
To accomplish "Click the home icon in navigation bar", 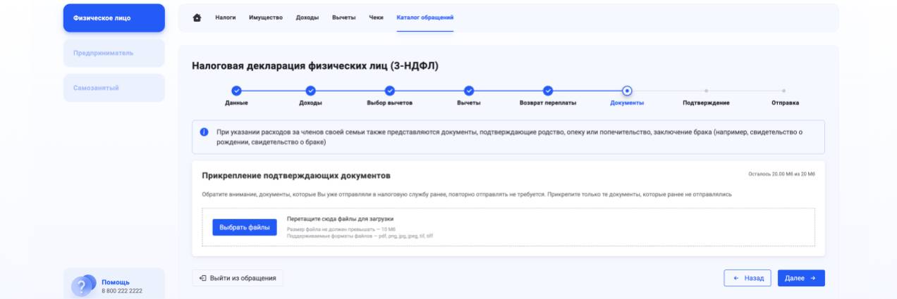I will (197, 18).
